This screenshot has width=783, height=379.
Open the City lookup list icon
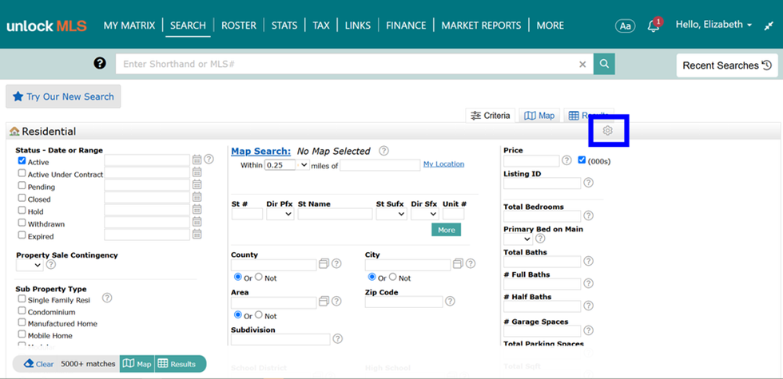tap(458, 263)
